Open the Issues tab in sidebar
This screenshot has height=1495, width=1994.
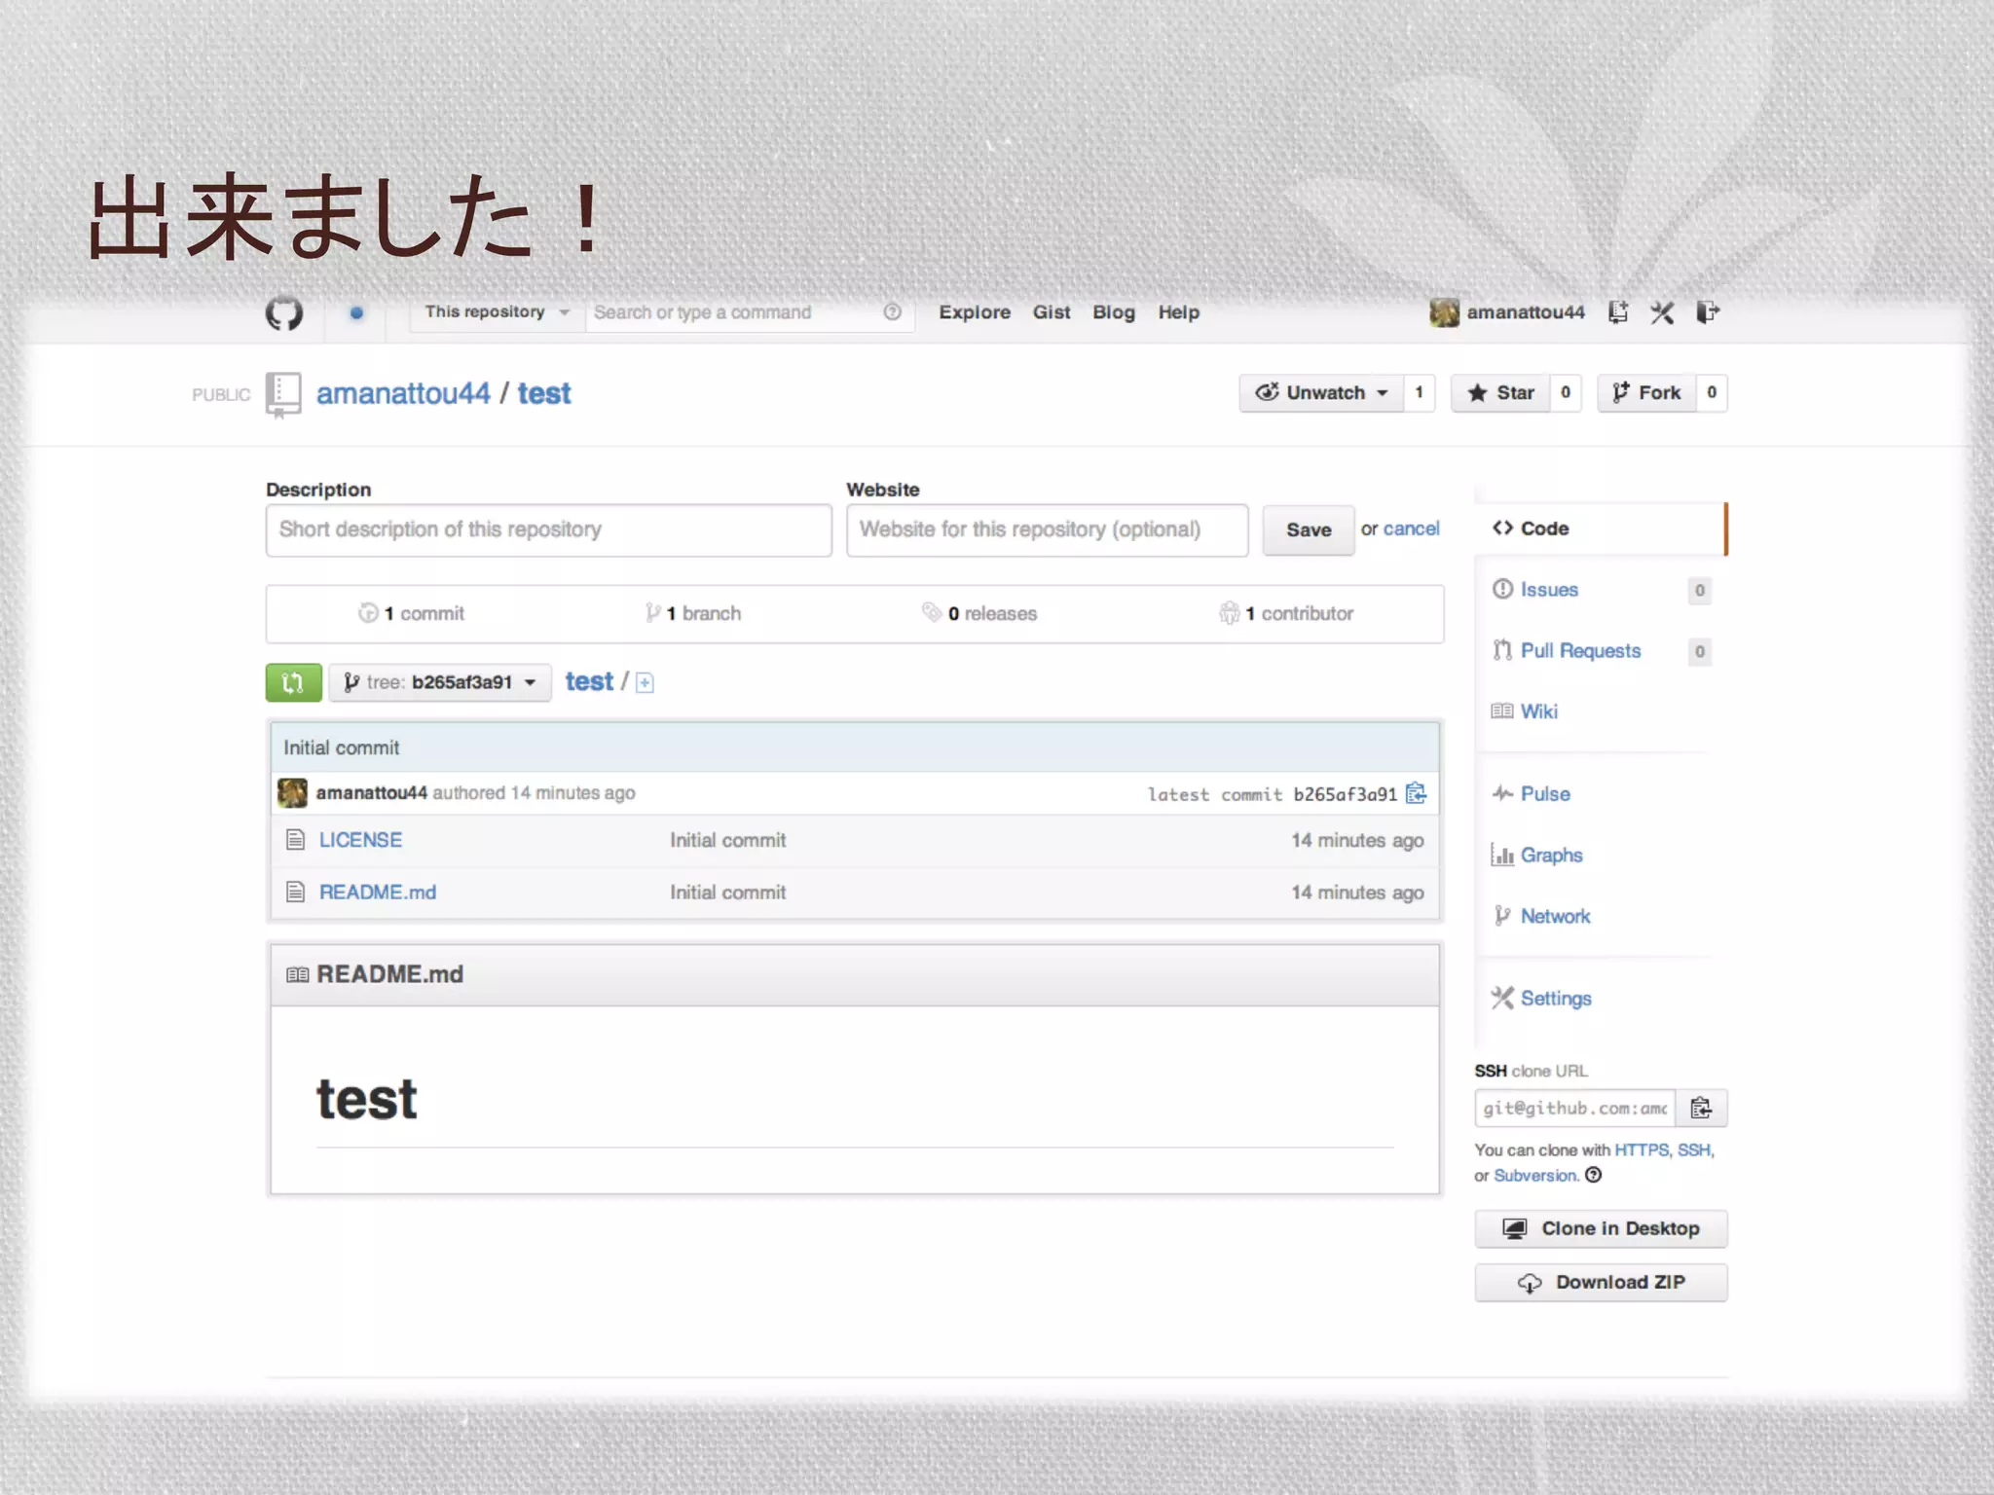(x=1548, y=590)
